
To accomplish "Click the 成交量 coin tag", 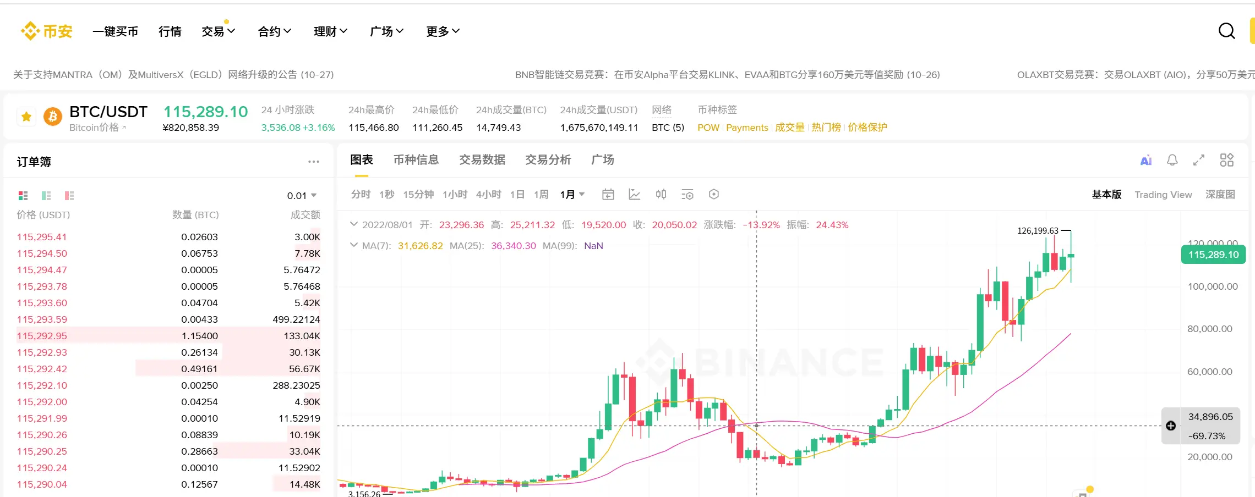I will tap(790, 128).
